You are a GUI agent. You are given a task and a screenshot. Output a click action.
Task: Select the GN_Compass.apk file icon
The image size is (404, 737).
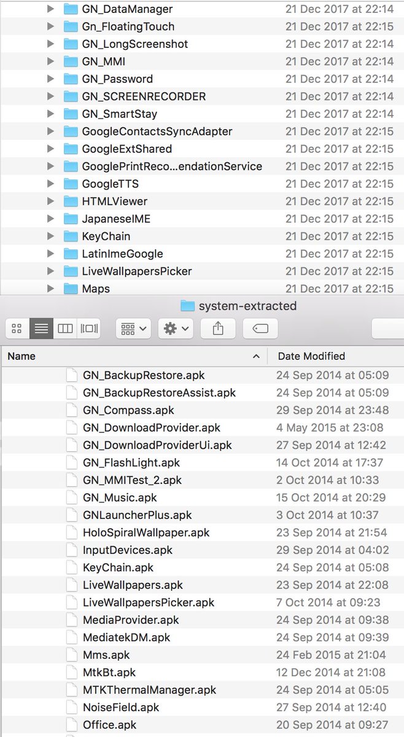click(x=72, y=410)
